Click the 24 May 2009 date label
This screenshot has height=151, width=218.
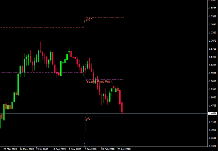click(x=27, y=149)
